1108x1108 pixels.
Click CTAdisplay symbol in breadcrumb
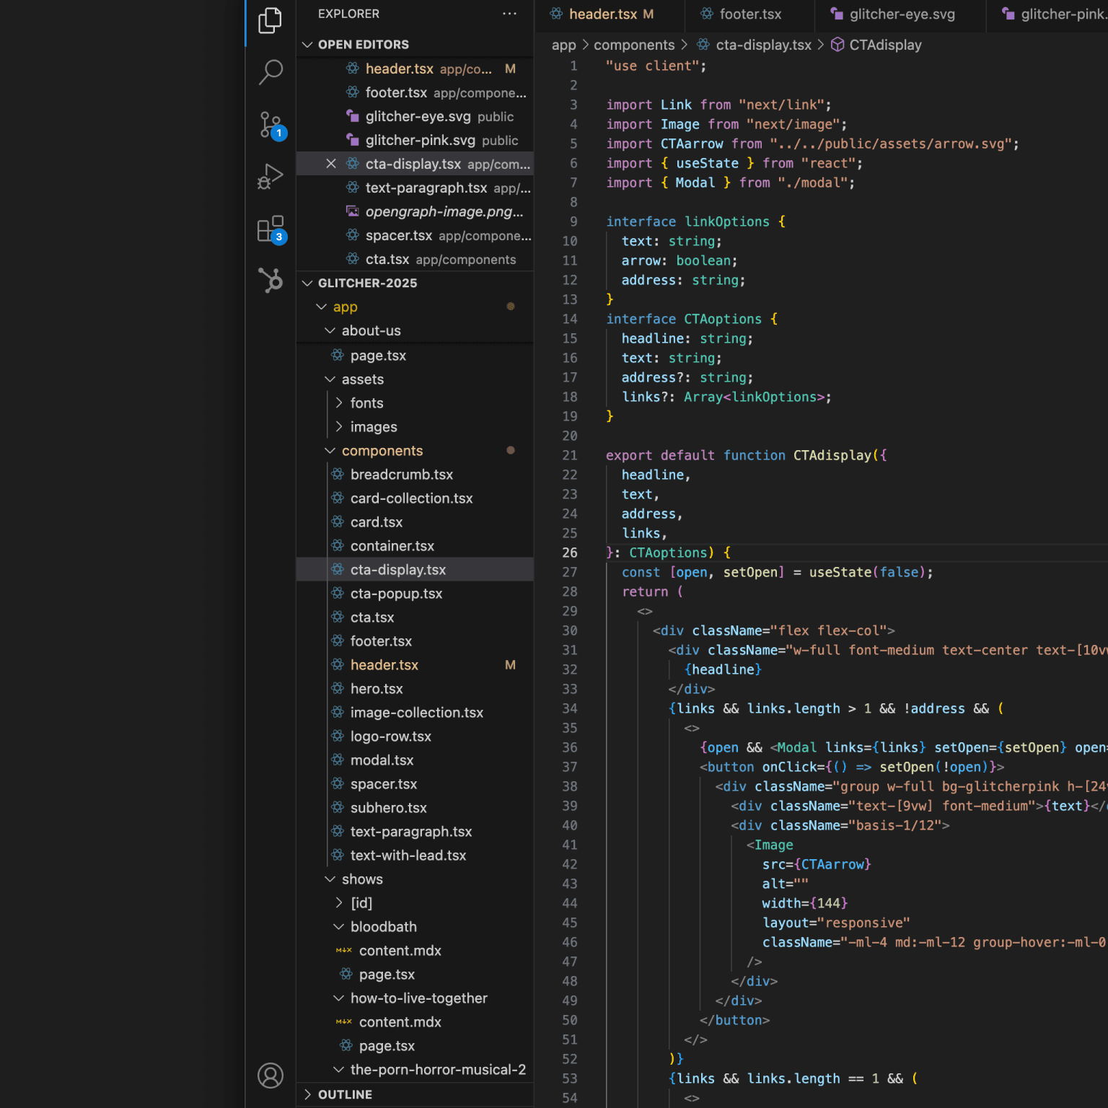884,45
